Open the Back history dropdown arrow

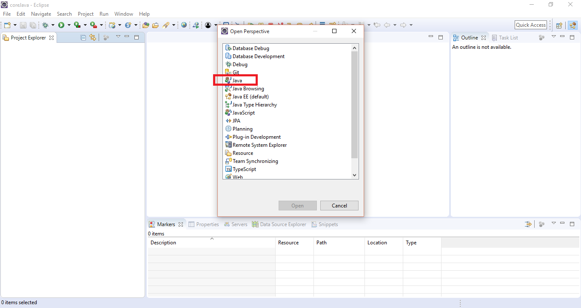(x=395, y=25)
